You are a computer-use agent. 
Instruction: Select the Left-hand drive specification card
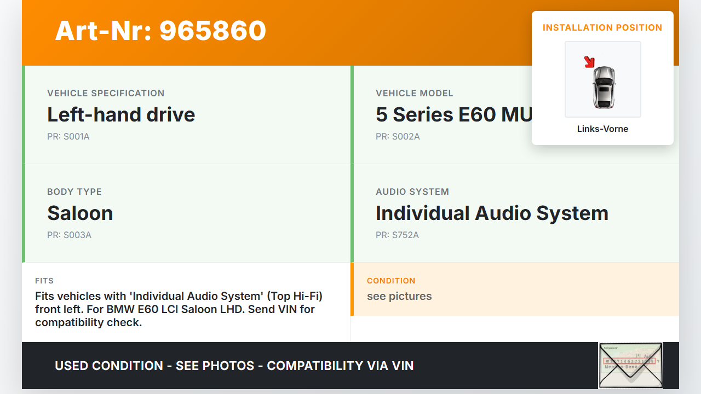click(x=186, y=115)
